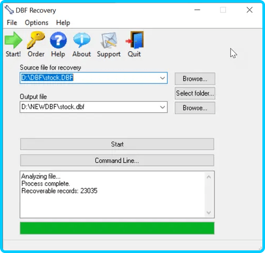This screenshot has width=265, height=253.
Task: Browse for the output file
Action: point(195,108)
